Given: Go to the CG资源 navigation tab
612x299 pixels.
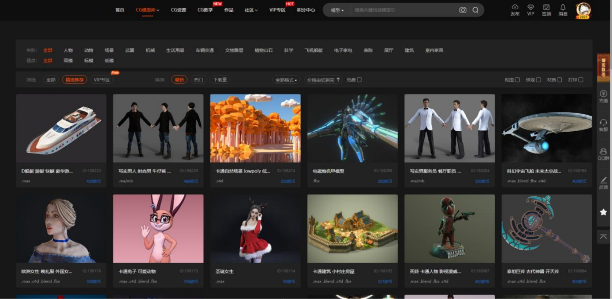Looking at the screenshot, I should click(x=178, y=10).
